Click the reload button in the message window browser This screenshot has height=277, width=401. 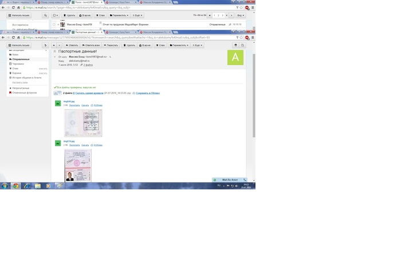13,38
